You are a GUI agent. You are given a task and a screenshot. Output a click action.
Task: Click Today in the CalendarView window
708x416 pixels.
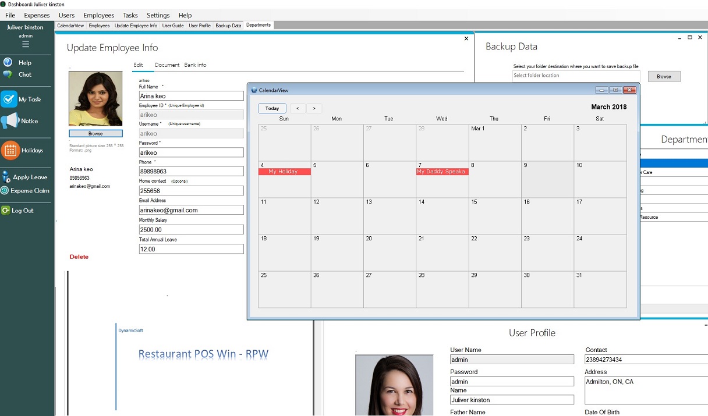pos(272,108)
